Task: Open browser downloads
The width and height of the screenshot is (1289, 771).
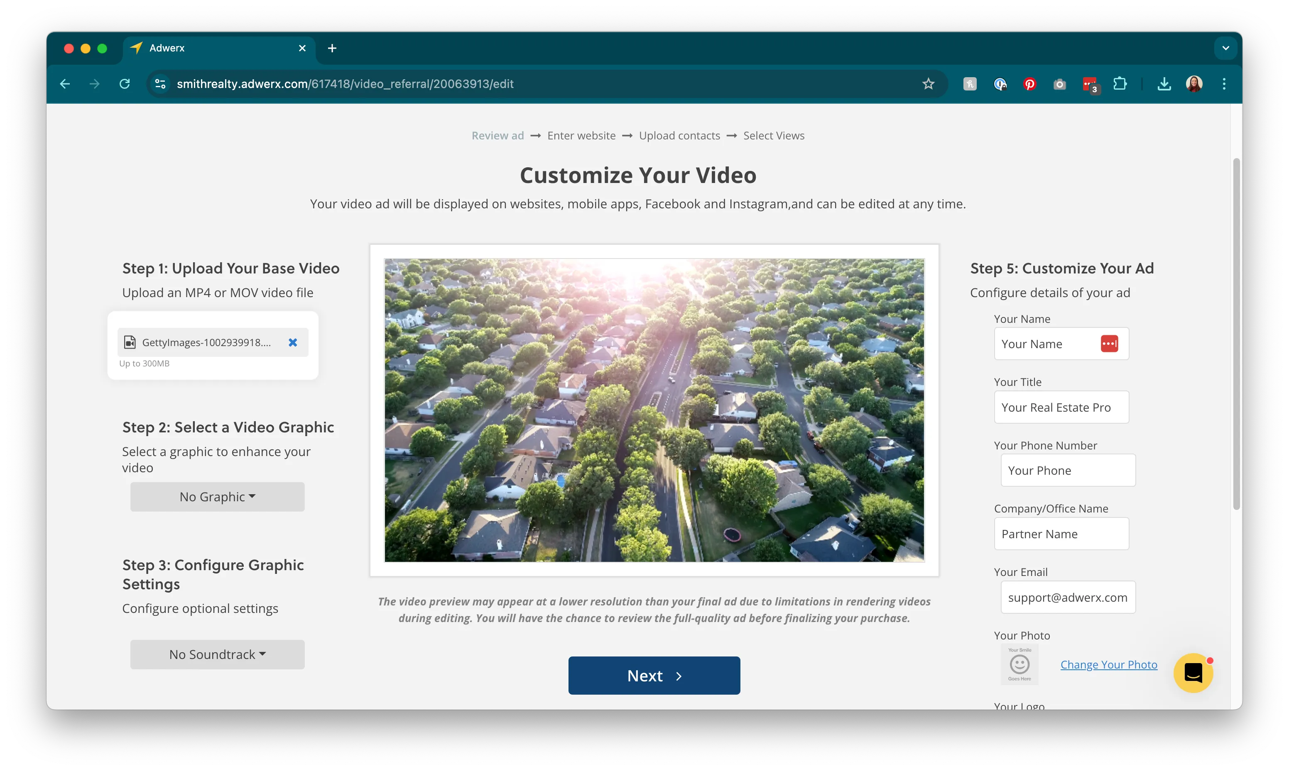Action: (x=1164, y=84)
